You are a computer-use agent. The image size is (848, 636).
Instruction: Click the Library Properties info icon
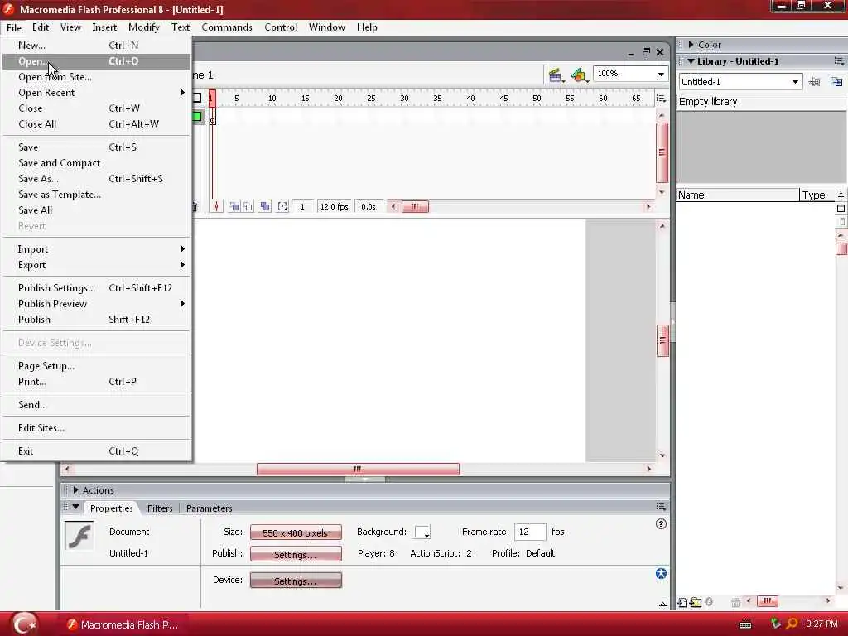click(709, 602)
